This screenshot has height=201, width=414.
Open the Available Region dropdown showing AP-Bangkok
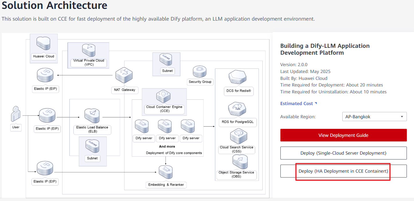click(374, 117)
